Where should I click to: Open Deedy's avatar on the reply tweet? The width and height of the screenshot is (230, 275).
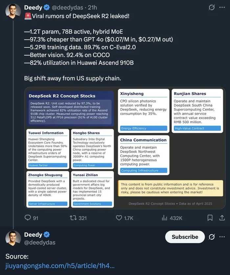13,239
